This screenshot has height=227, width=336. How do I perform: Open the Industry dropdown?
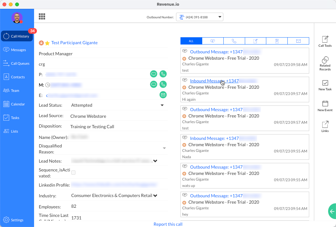[155, 196]
